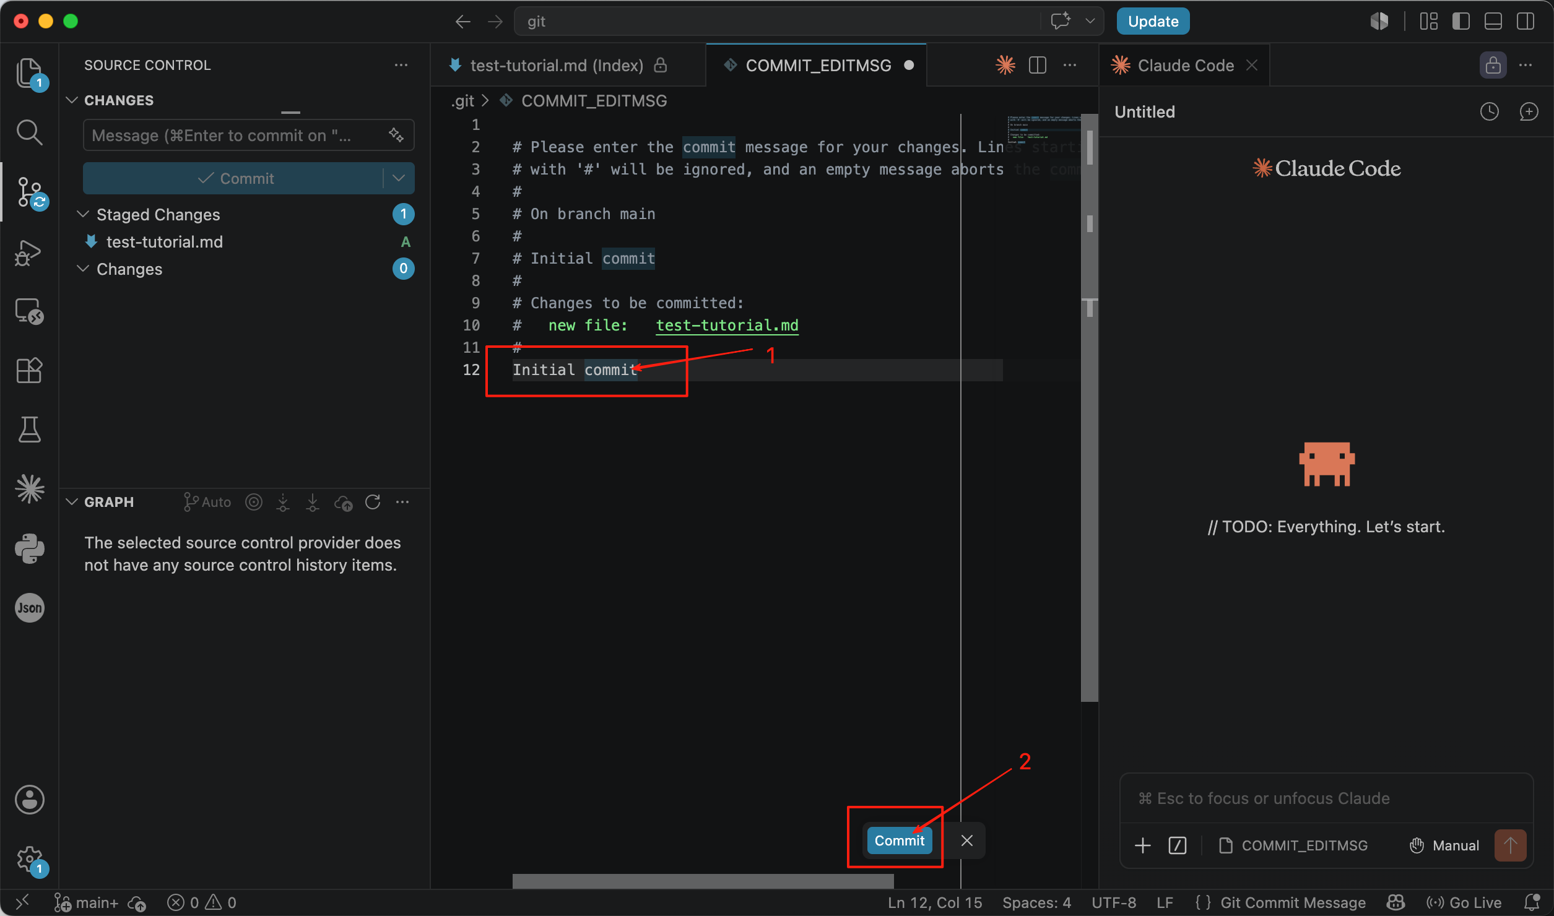Click the Publish Branch cloud icon in Graph
1554x916 pixels.
coord(343,502)
